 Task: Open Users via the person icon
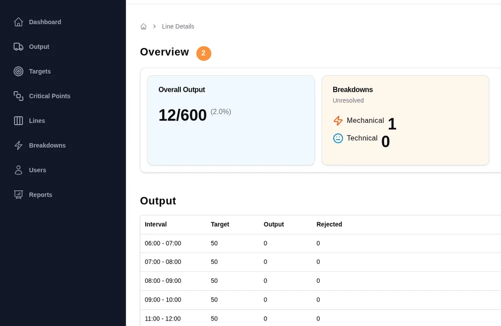18,170
